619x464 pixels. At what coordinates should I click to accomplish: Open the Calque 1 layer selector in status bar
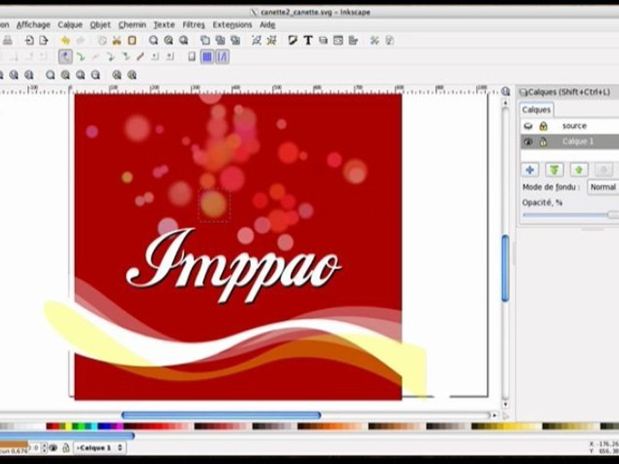click(x=99, y=448)
